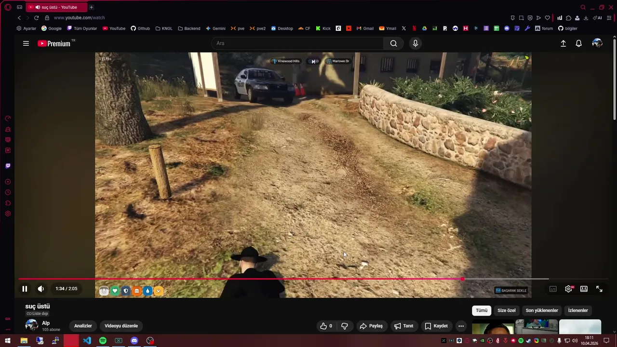Open the account avatar menu
Viewport: 617px width, 347px height.
[x=597, y=43]
